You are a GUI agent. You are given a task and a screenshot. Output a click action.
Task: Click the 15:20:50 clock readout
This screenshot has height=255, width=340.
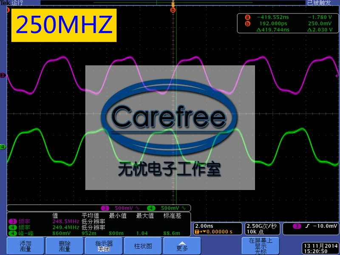[x=315, y=251]
